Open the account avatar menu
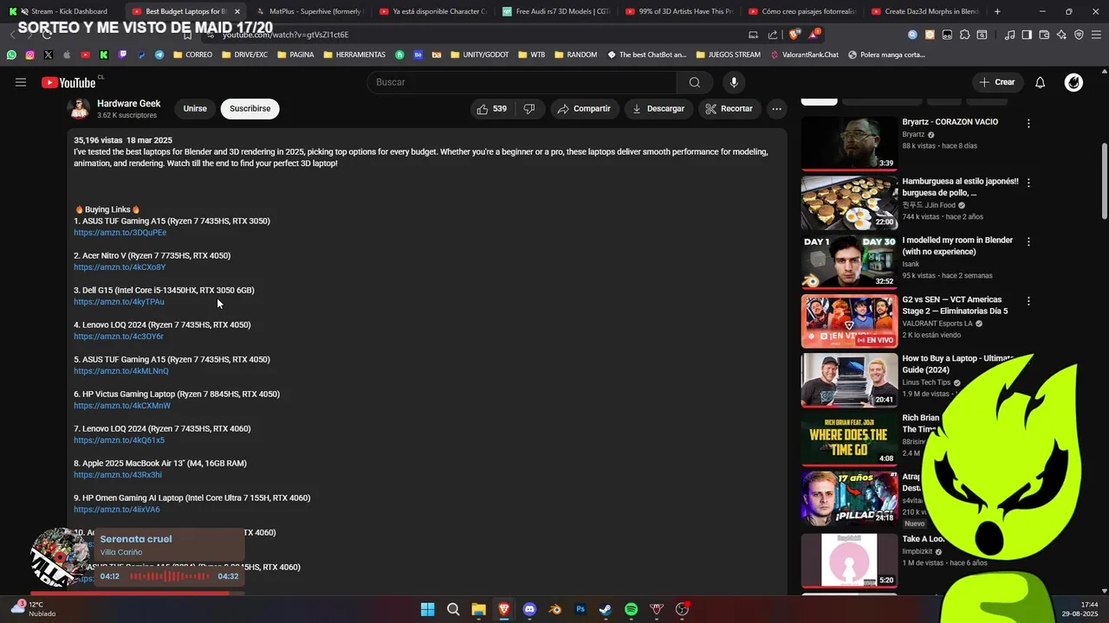 [x=1073, y=82]
